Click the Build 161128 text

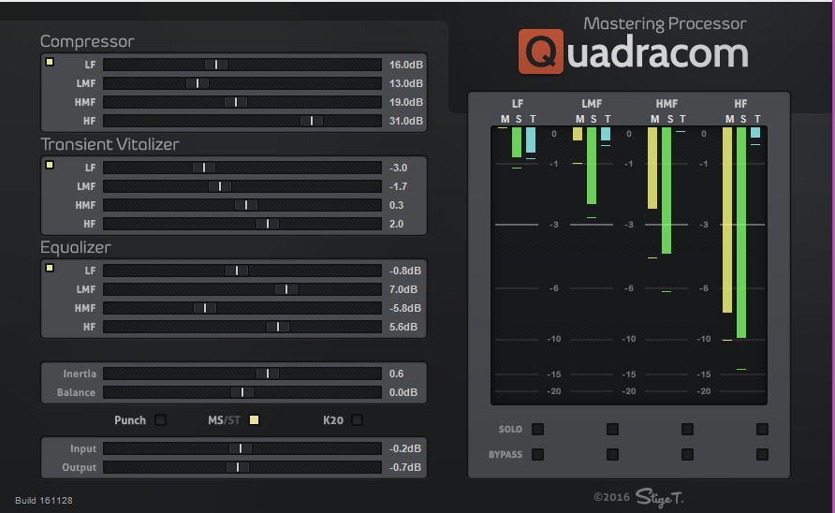click(44, 500)
